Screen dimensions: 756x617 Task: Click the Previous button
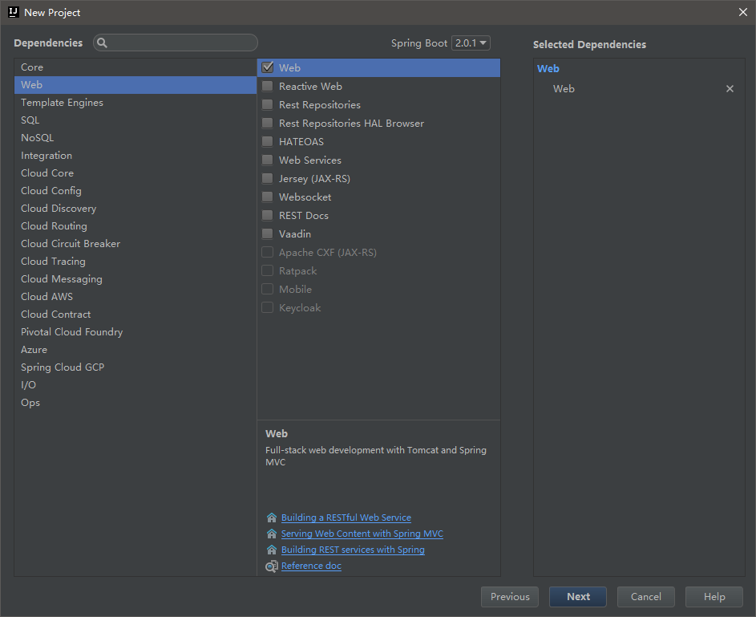click(x=510, y=597)
